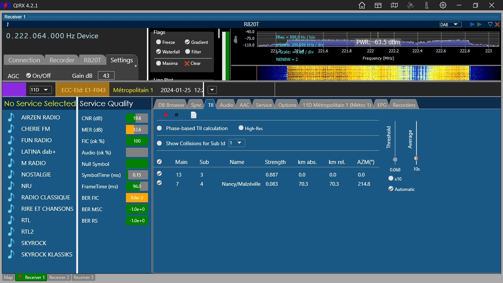Click the Average slider handle
This screenshot has height=283, width=503.
pyautogui.click(x=416, y=158)
